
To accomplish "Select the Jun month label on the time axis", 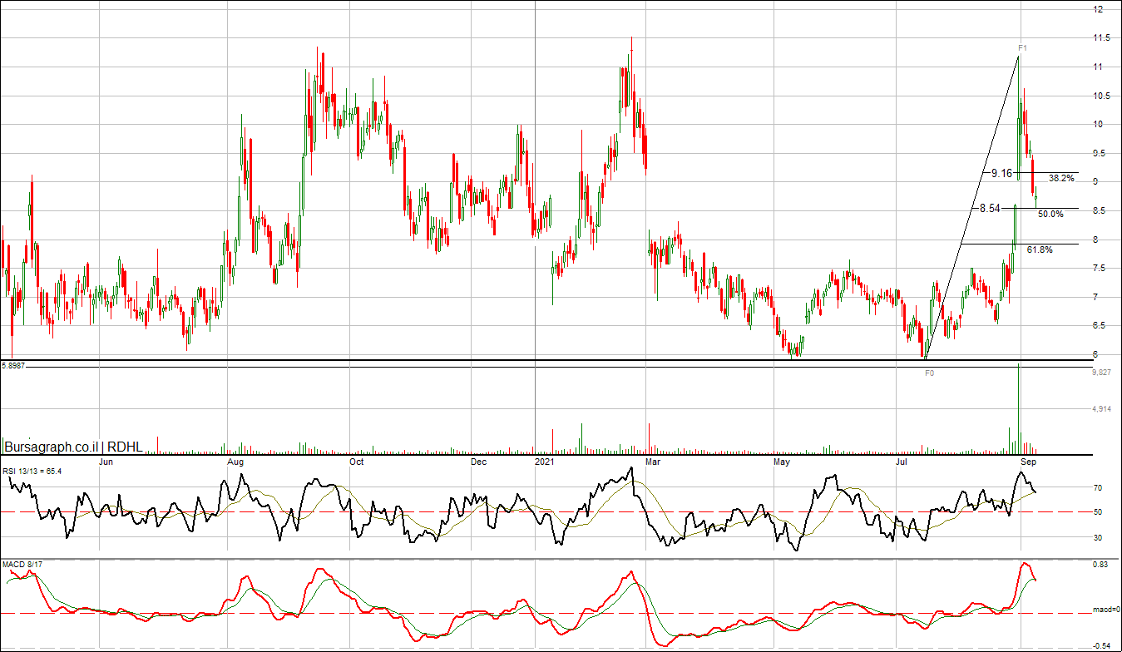I will point(106,460).
